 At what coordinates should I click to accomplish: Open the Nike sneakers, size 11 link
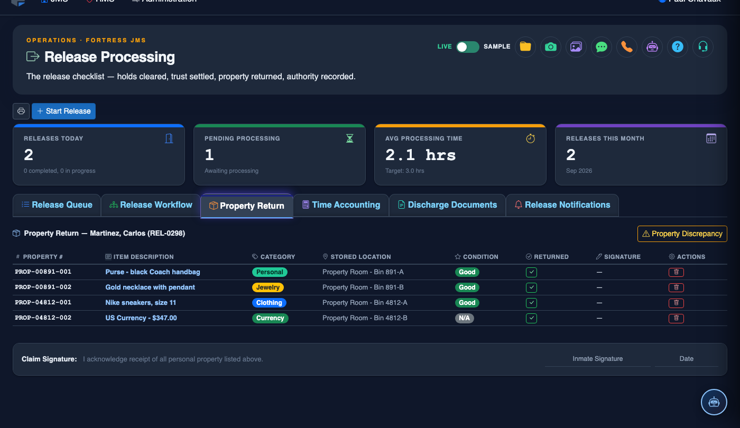pos(141,303)
